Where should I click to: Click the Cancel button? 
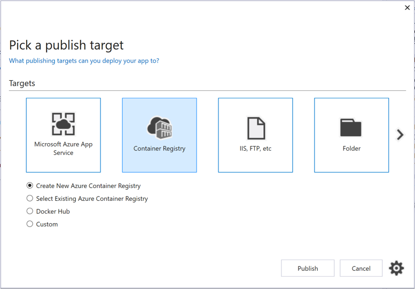(361, 268)
